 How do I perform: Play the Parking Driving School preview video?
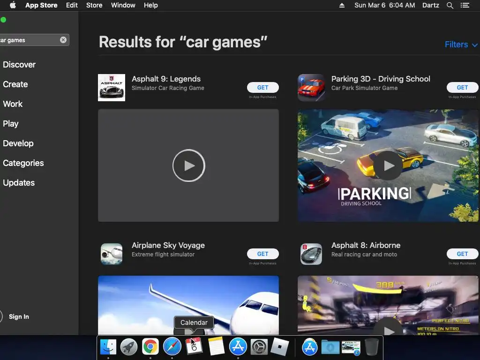coord(388,165)
